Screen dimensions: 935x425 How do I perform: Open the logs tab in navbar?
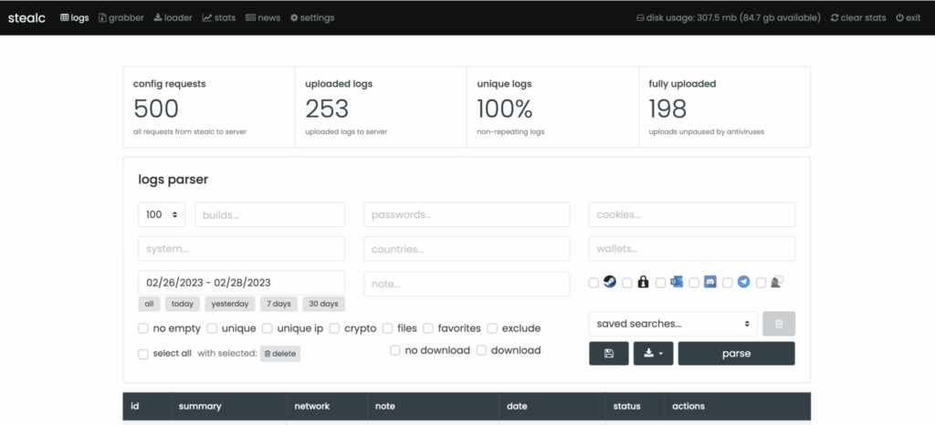coord(75,18)
